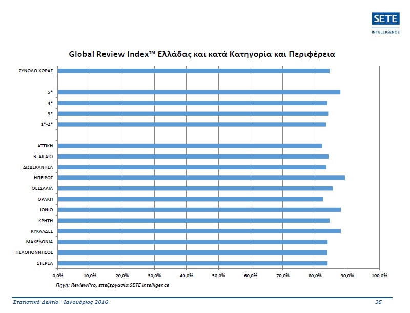Viewport: 410px width, 313px height.
Task: Click the ΔΩΔΕΚΑΝΗΣΑ bar
Action: tap(192, 167)
